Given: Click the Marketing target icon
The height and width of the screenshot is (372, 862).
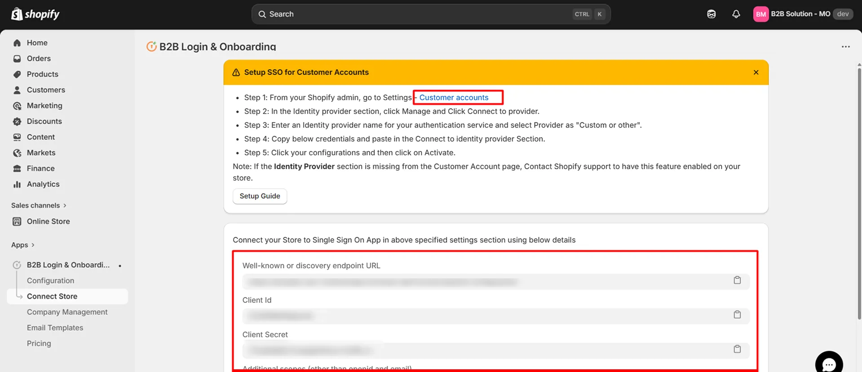Looking at the screenshot, I should 17,105.
